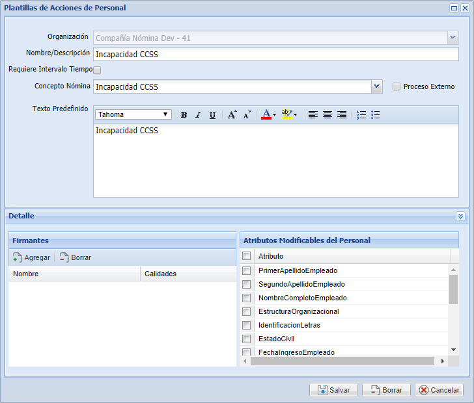
Task: Sort by Atributo column header
Action: click(352, 256)
